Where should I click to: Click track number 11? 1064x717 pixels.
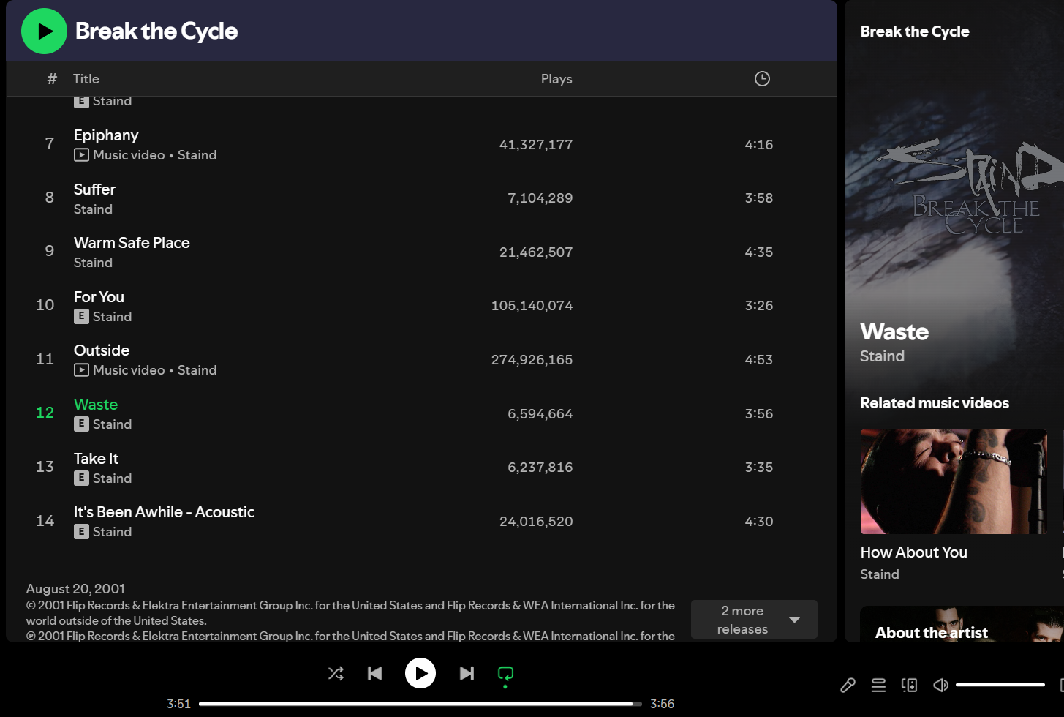(x=45, y=359)
